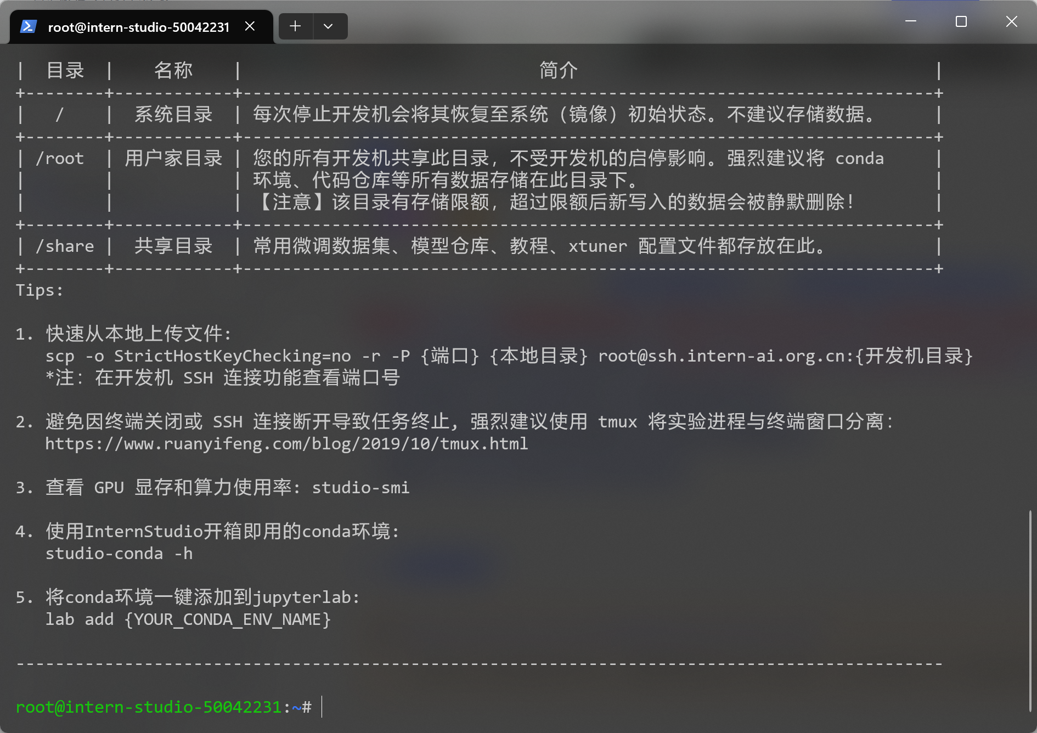1037x733 pixels.
Task: Click the /share directory table cell
Action: tap(65, 246)
